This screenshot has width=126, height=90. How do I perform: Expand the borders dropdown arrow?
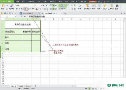pyautogui.click(x=27, y=9)
